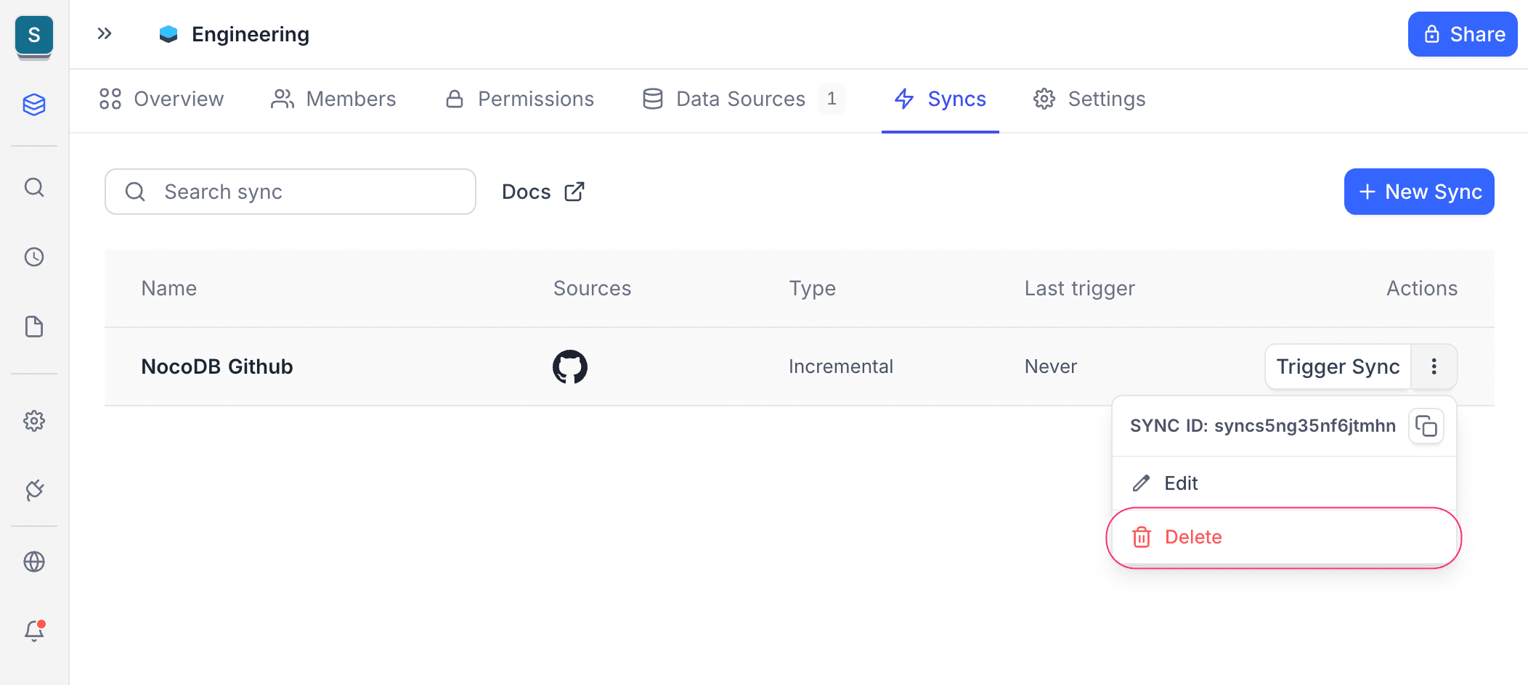
Task: Open recent activity via the clock icon
Action: [34, 256]
